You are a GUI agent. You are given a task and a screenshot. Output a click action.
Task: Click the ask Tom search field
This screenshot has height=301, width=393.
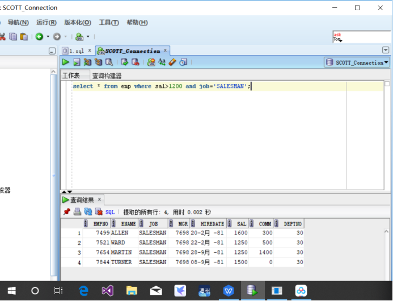click(x=362, y=37)
